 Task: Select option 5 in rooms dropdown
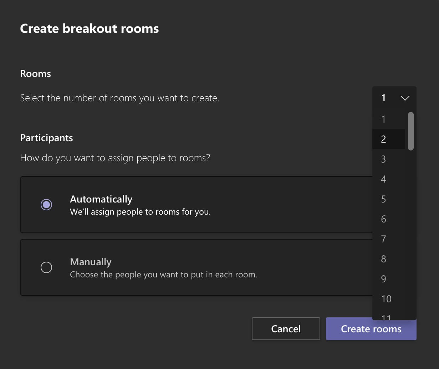pos(384,199)
